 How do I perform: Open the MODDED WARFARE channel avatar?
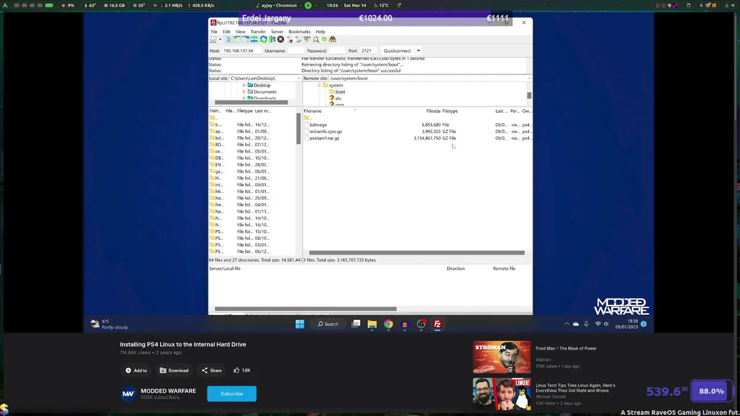tap(128, 393)
